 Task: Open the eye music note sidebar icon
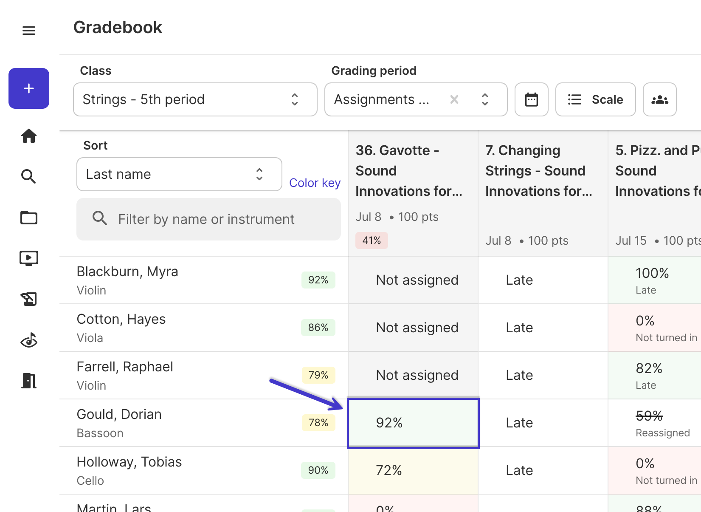pos(29,340)
